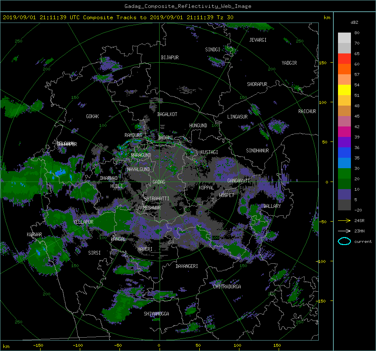Click the SIRSI city label

pyautogui.click(x=94, y=253)
